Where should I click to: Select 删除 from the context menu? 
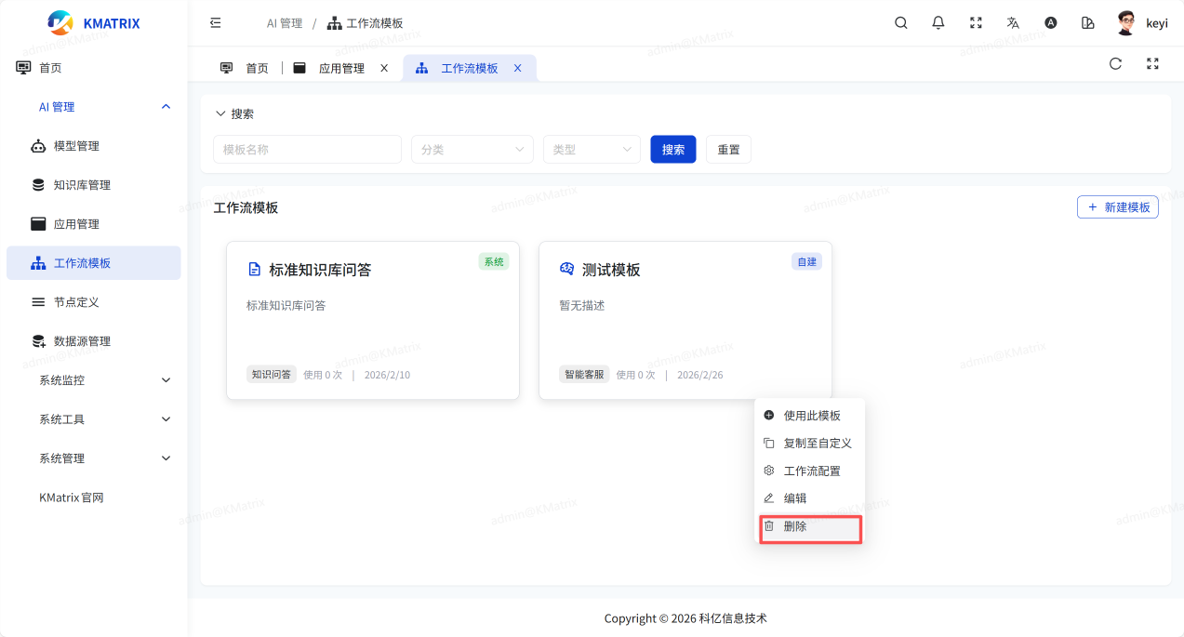pos(795,526)
